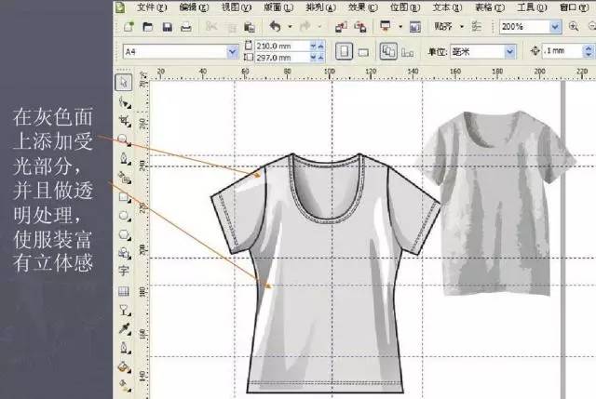Select the Eyedropper tool
The width and height of the screenshot is (596, 399).
124,329
